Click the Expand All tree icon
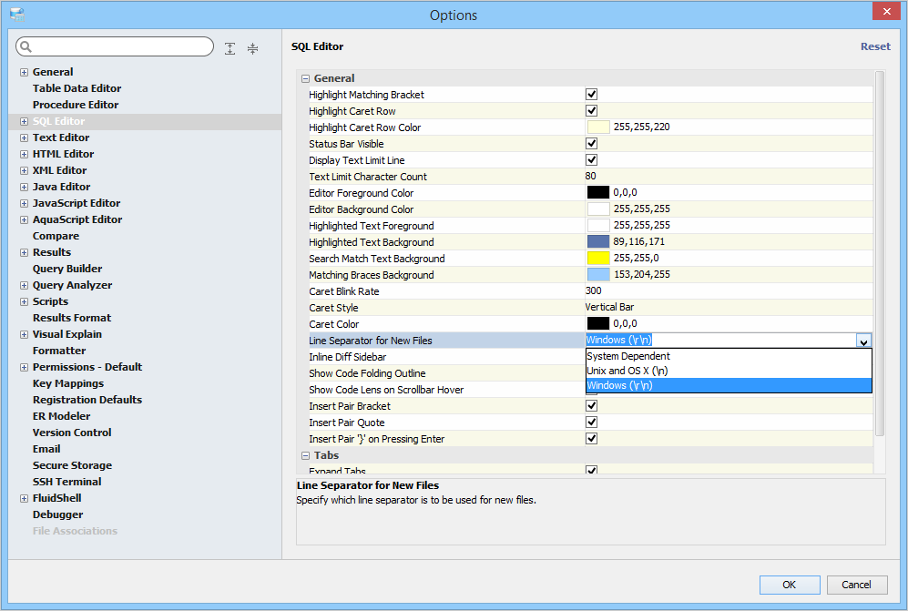 tap(230, 48)
